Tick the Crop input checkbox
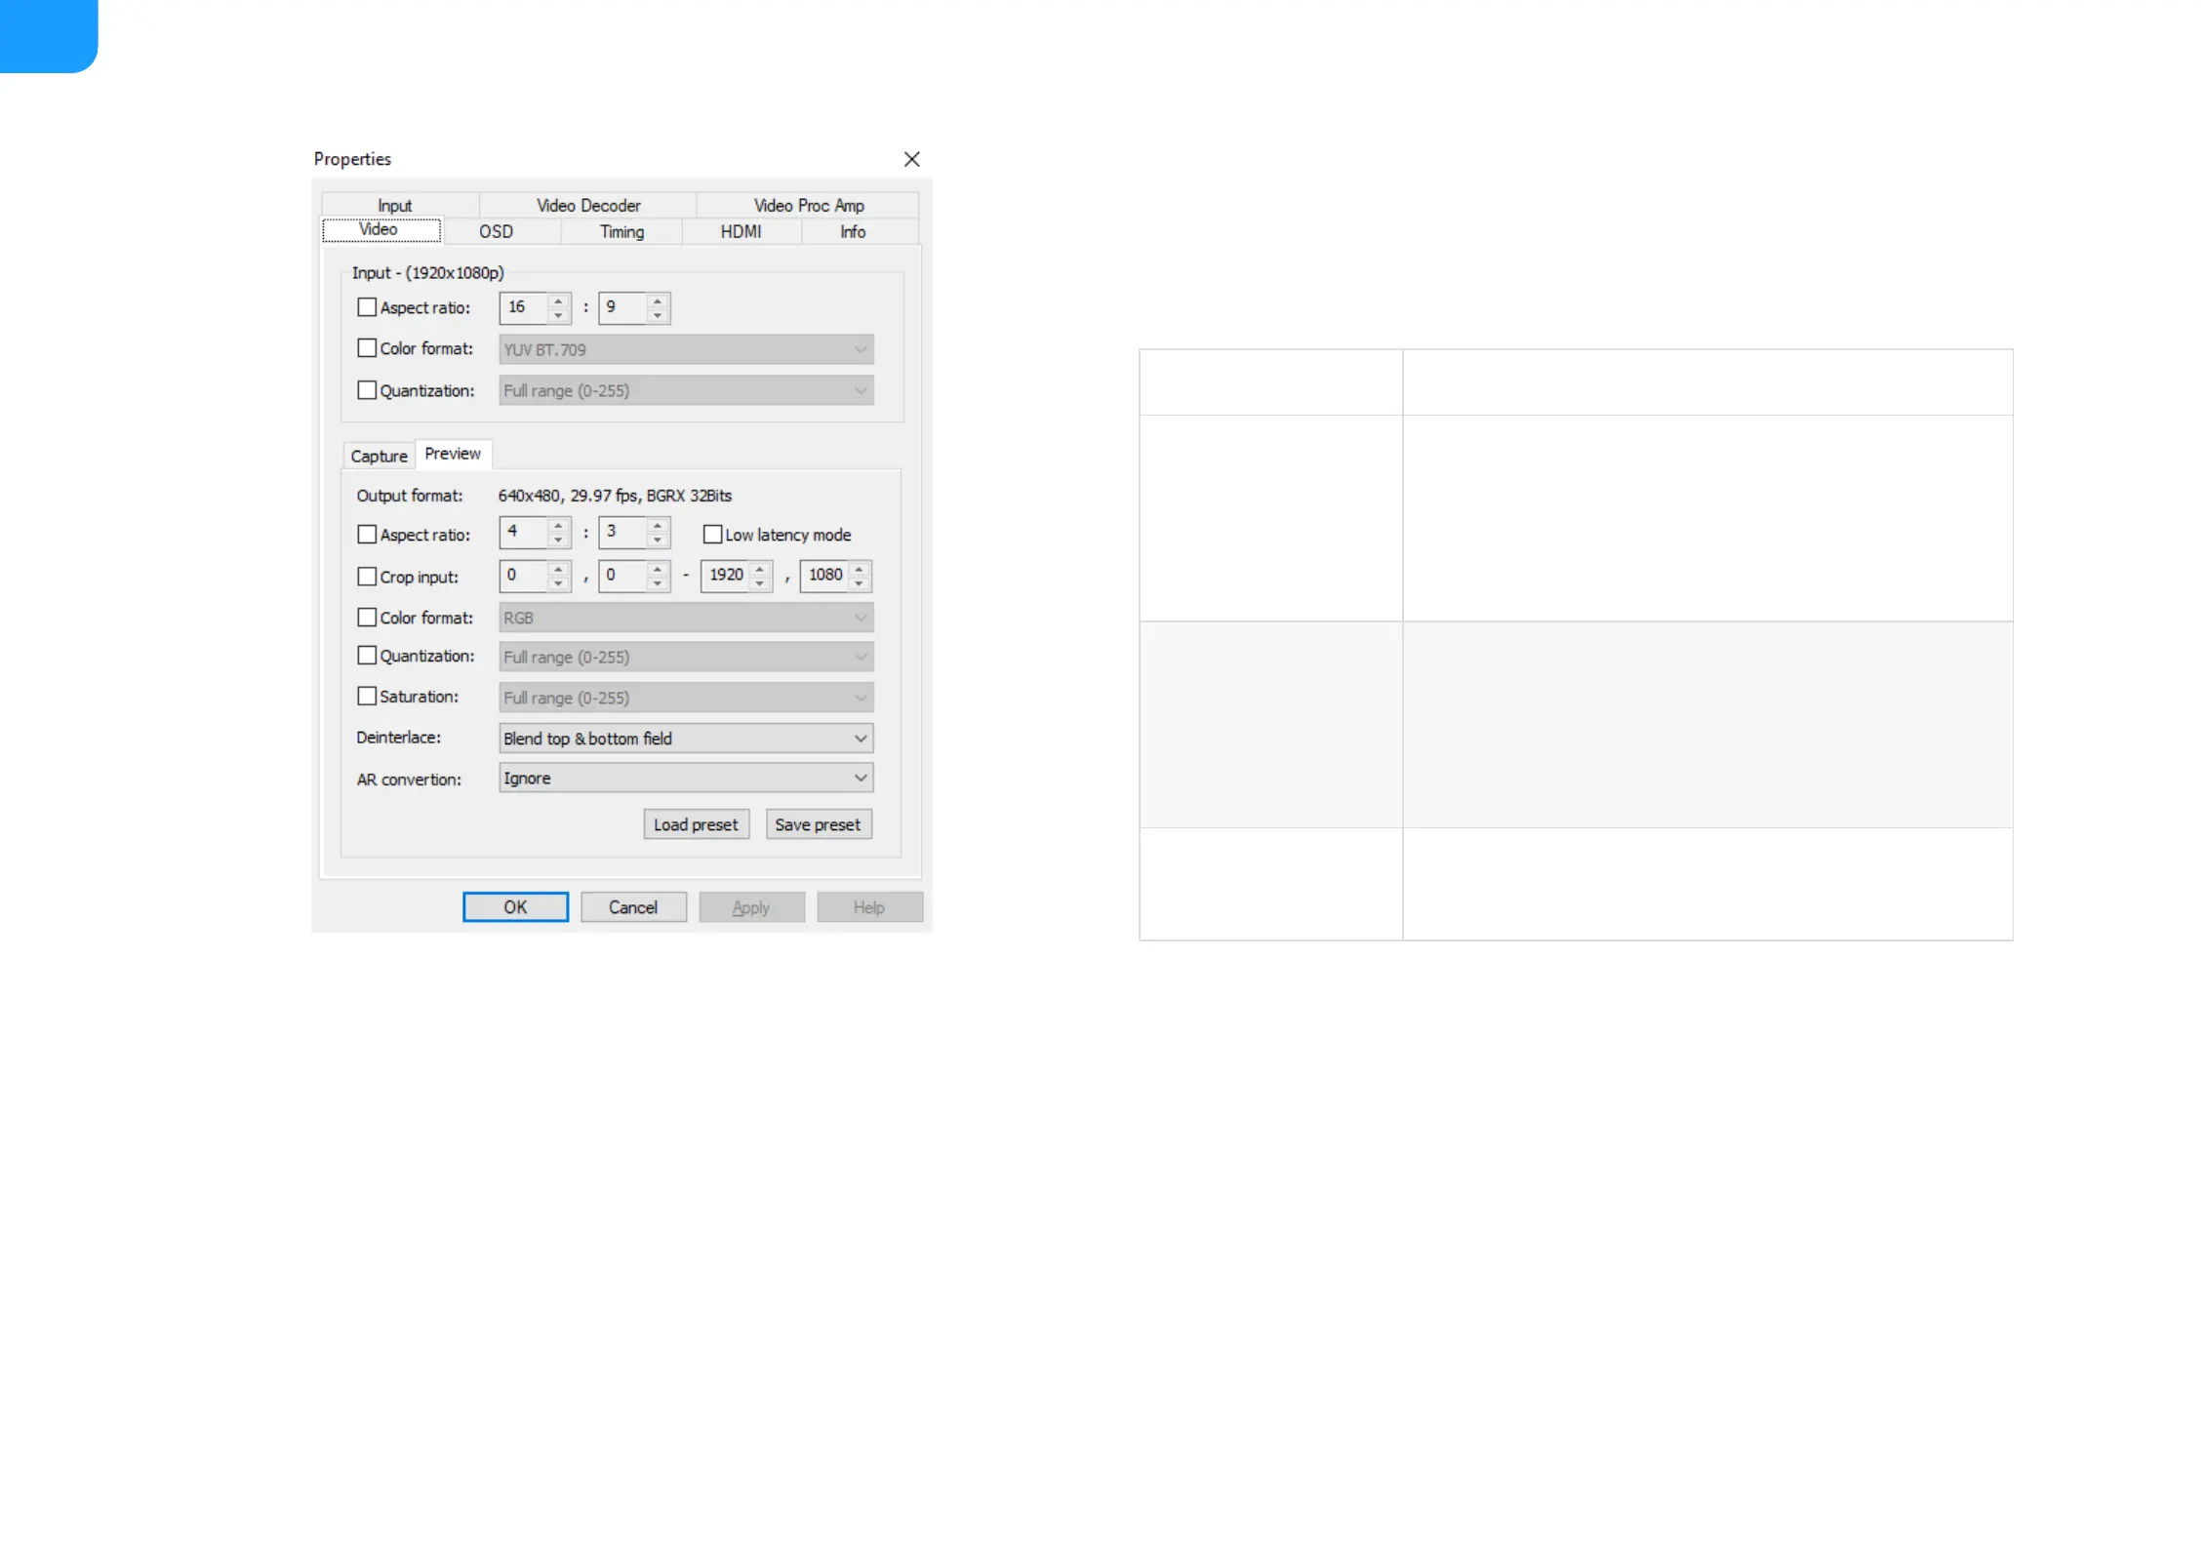 pyautogui.click(x=367, y=577)
